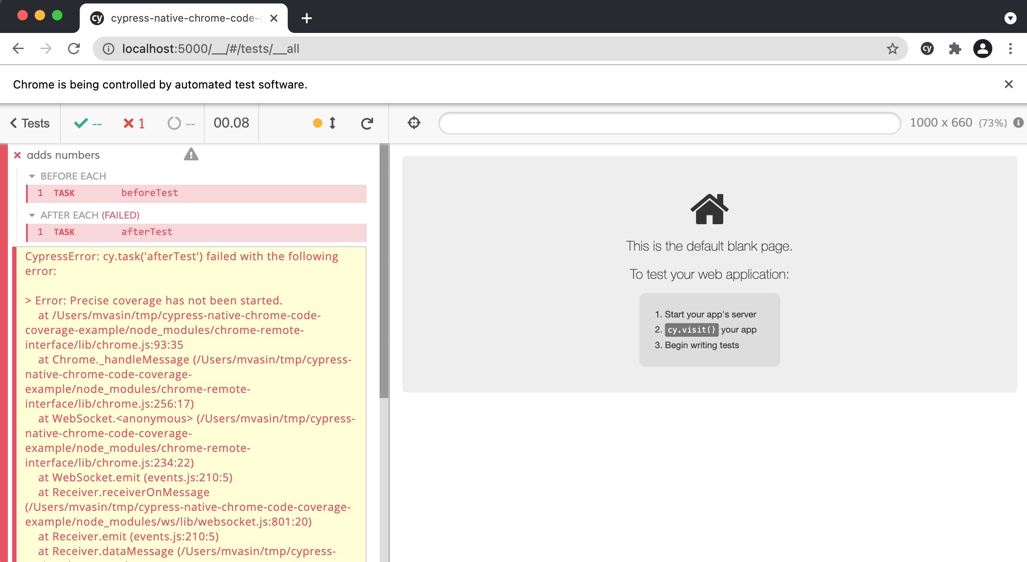The height and width of the screenshot is (562, 1027).
Task: Click the macOS green maximize window button
Action: tap(57, 16)
